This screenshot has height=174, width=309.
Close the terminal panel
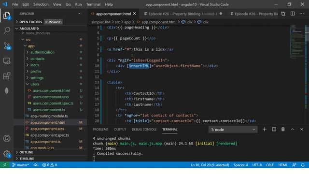[x=302, y=129]
